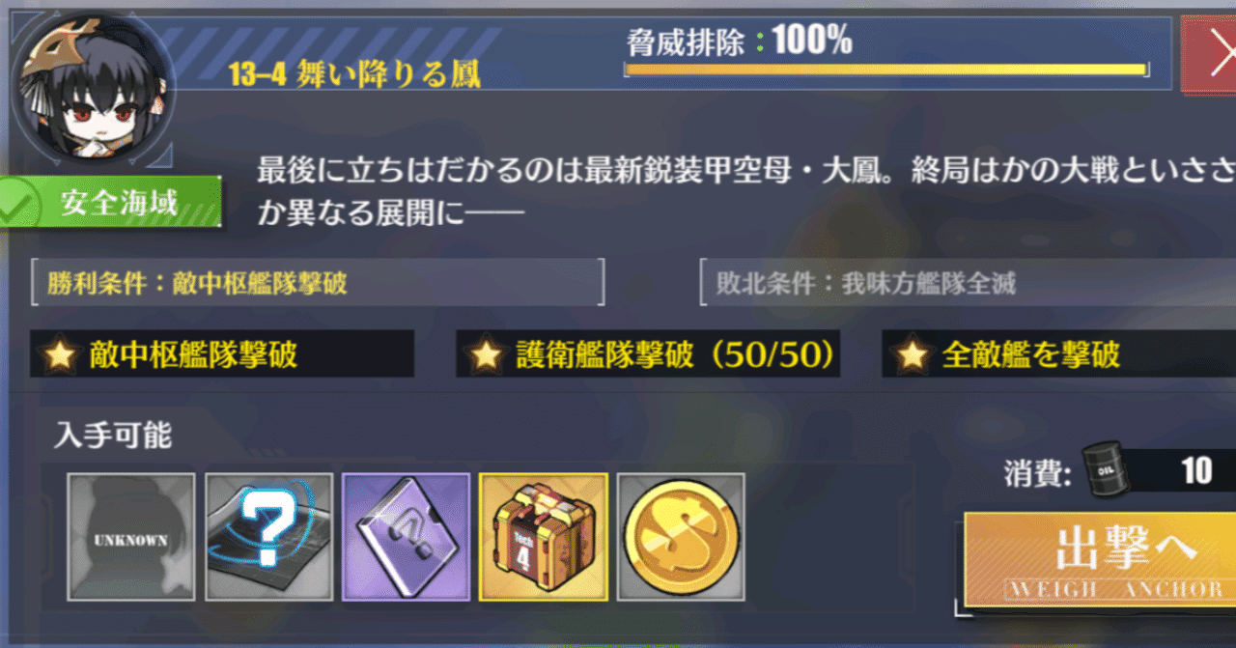Viewport: 1236px width, 648px height.
Task: Select the 勝利条件 victory condition box
Action: point(319,283)
